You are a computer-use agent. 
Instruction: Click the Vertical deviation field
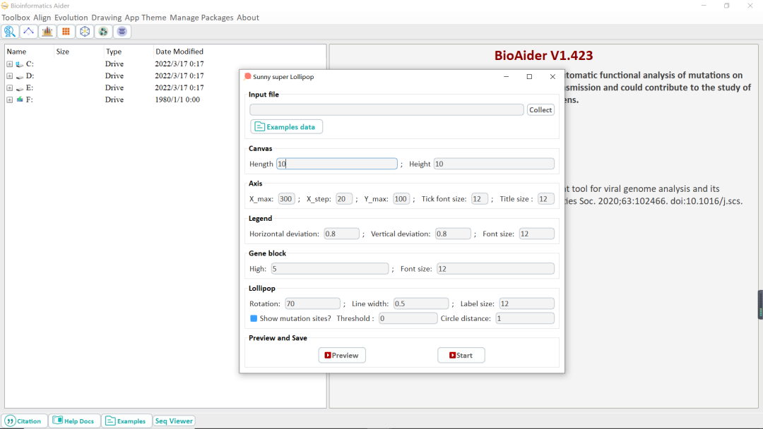[453, 234]
